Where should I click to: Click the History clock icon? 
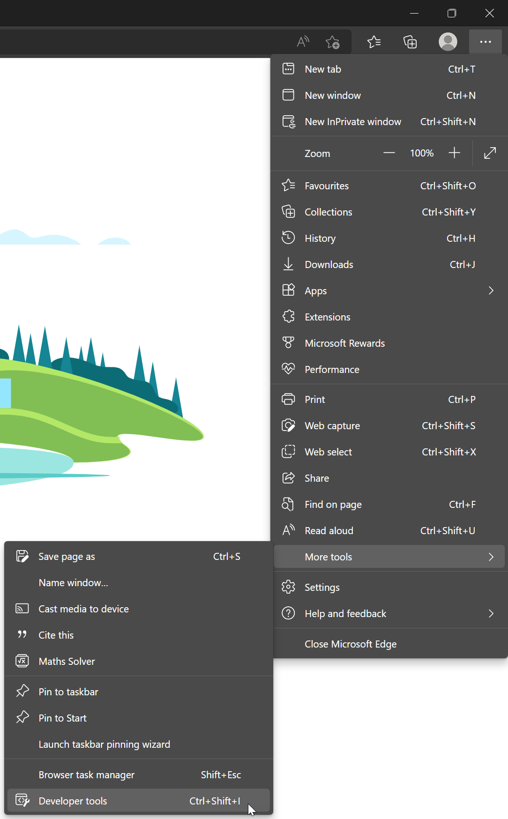pos(288,238)
